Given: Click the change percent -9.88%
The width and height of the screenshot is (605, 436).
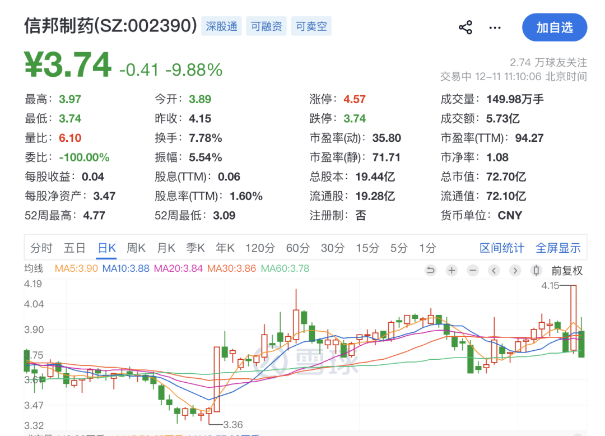Looking at the screenshot, I should 194,70.
